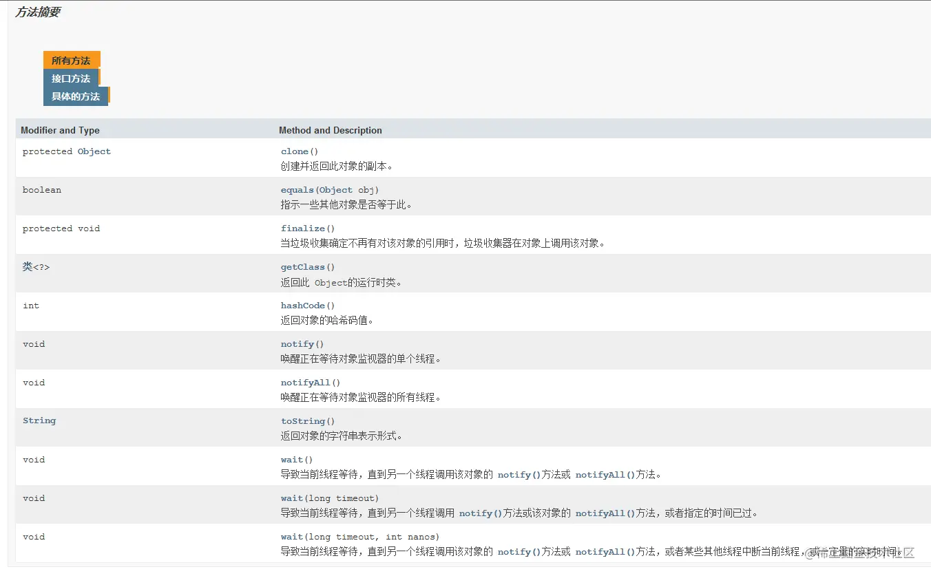931x576 pixels.
Task: Click the String return type link for toString
Action: [39, 420]
